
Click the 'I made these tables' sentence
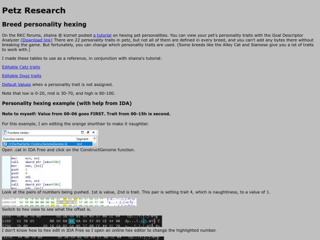(82, 58)
